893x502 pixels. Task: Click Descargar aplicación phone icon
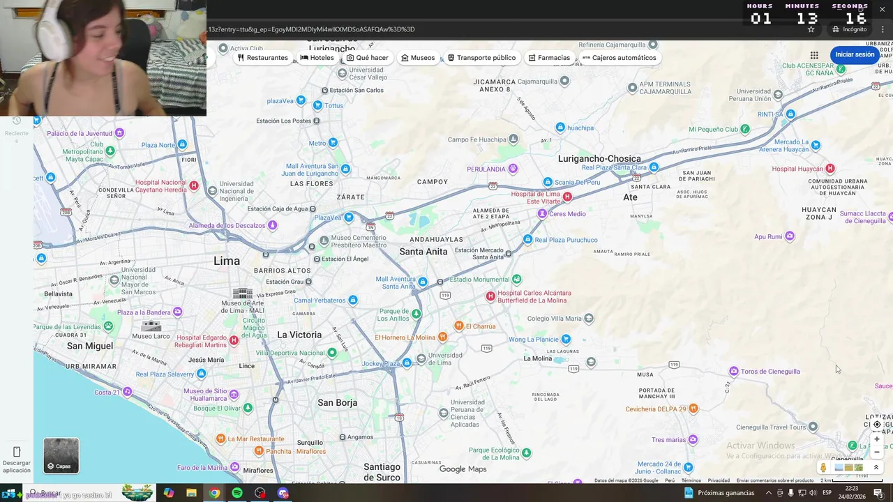[x=17, y=452]
